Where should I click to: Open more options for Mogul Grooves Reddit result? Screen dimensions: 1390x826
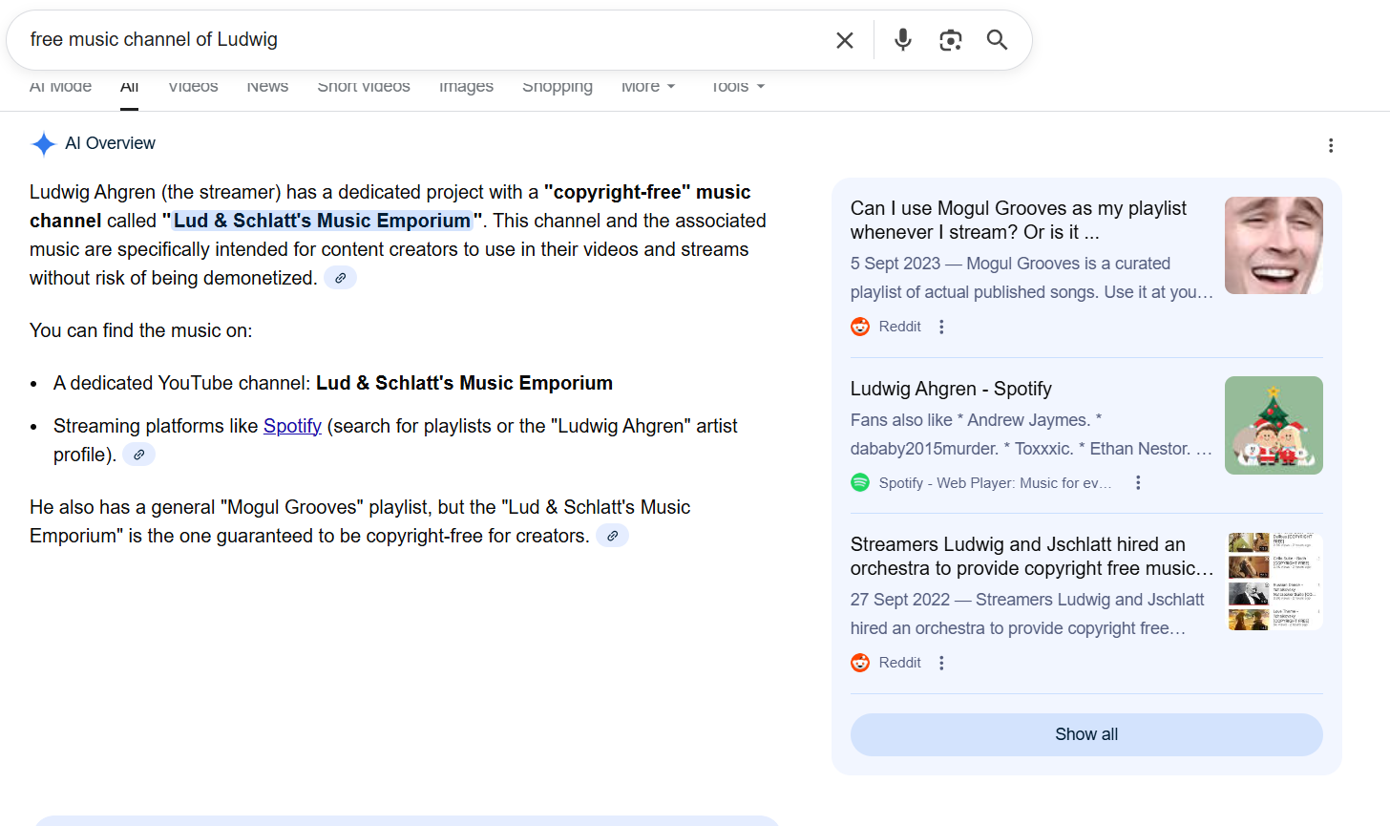(x=941, y=327)
